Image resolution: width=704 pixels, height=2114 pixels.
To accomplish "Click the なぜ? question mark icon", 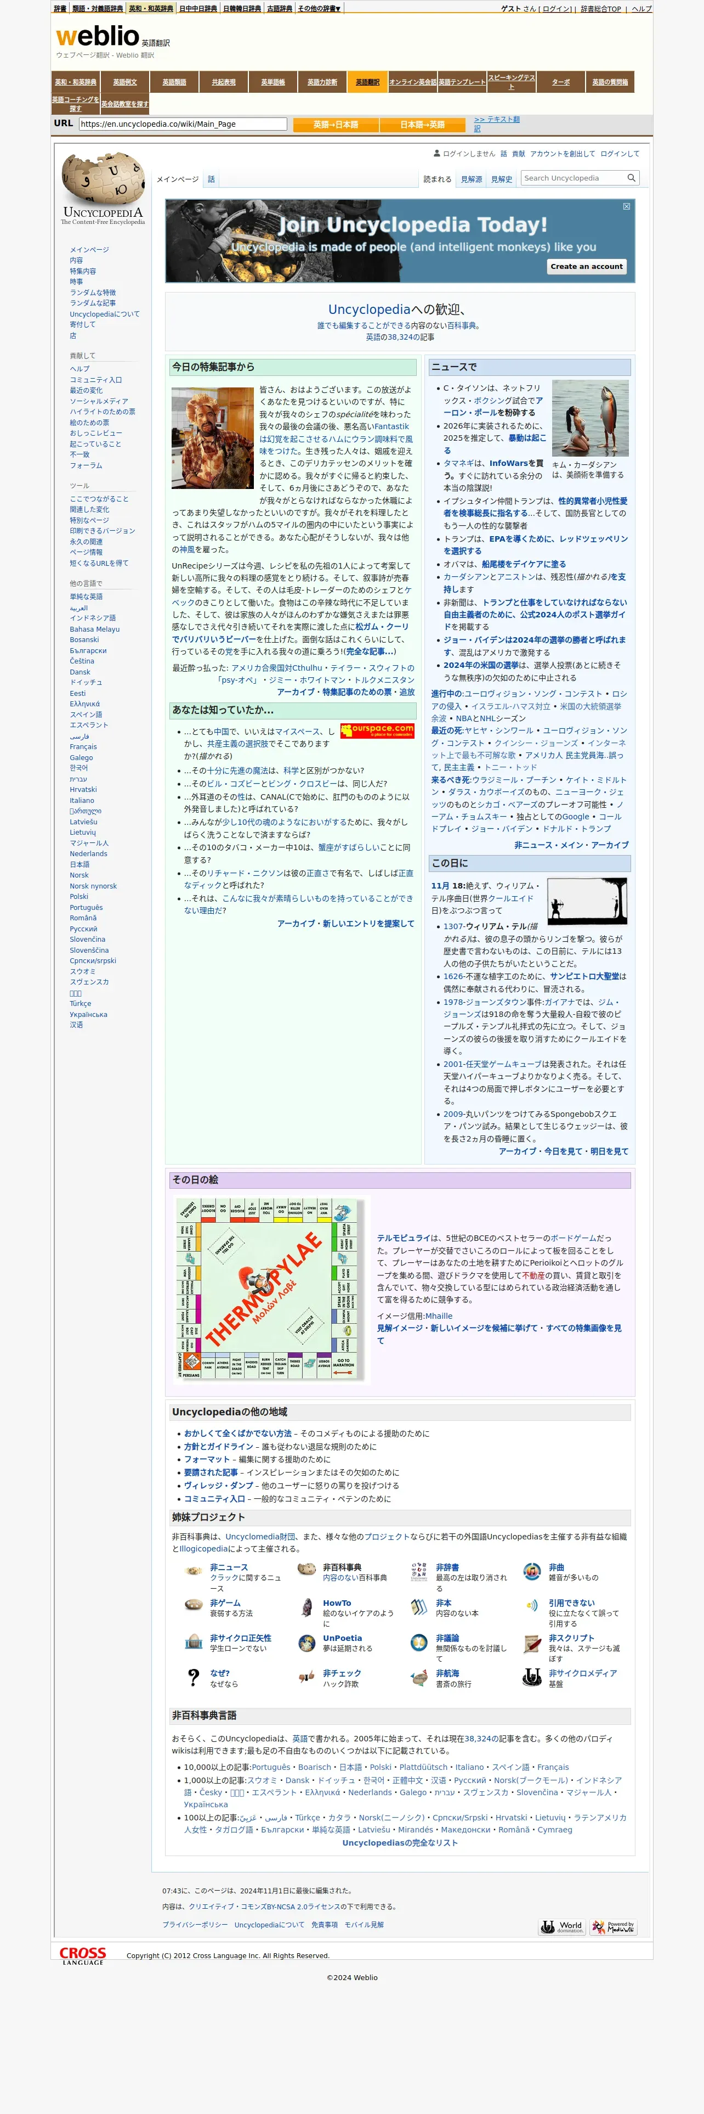I will pos(194,1677).
